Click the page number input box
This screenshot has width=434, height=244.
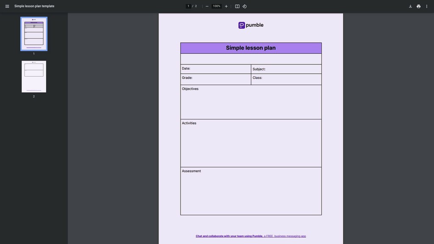point(188,6)
